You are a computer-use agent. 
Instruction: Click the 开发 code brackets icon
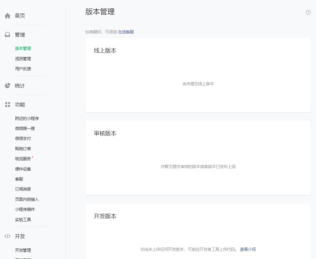point(7,237)
